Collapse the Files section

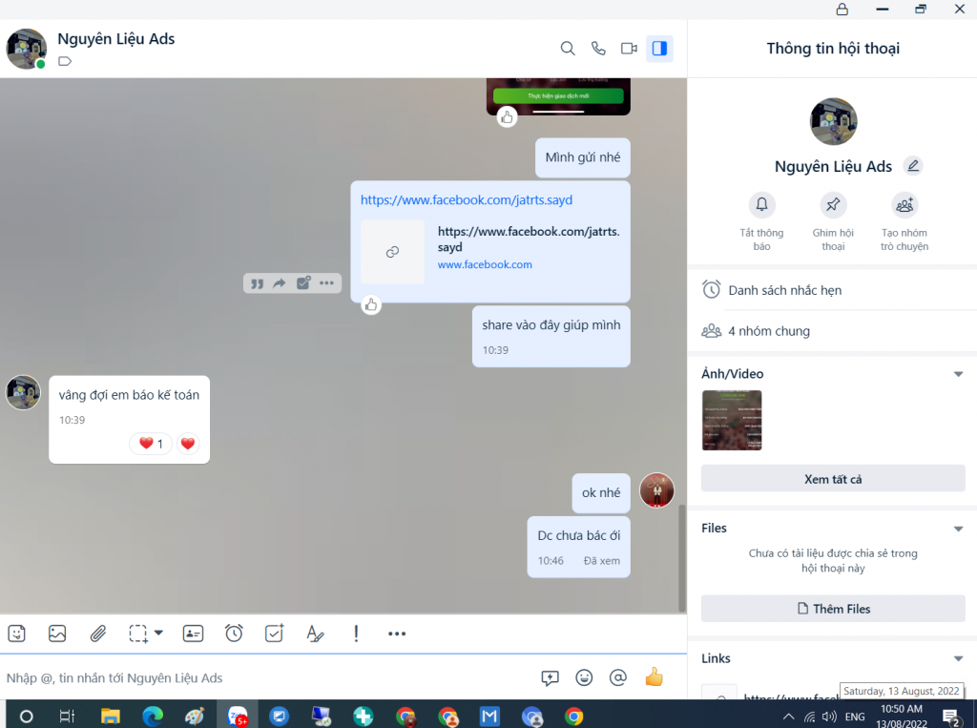pos(958,529)
